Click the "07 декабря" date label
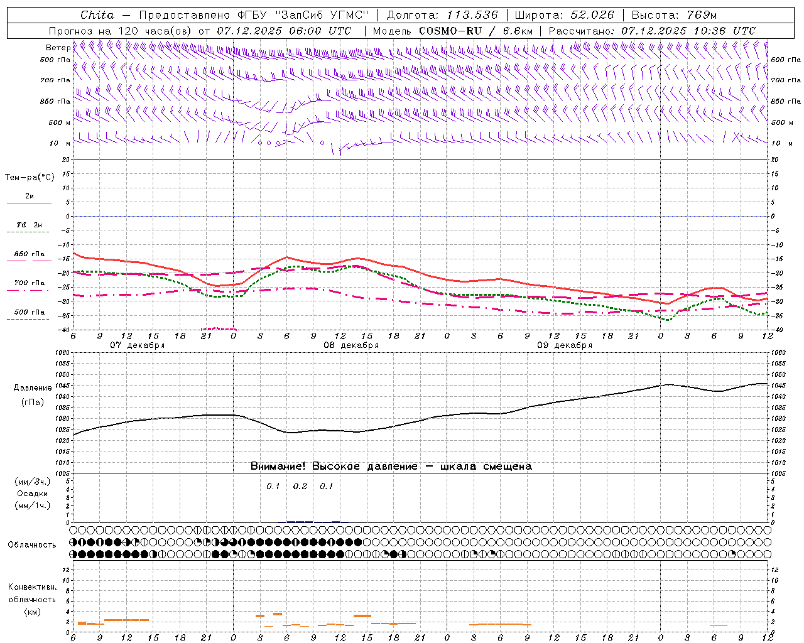Screen dimensions: 804x643 tap(138, 345)
